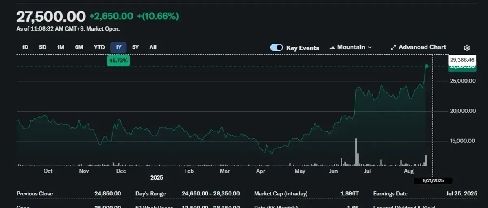Click the Mar month axis label
This screenshot has width=488, height=208.
[225, 171]
